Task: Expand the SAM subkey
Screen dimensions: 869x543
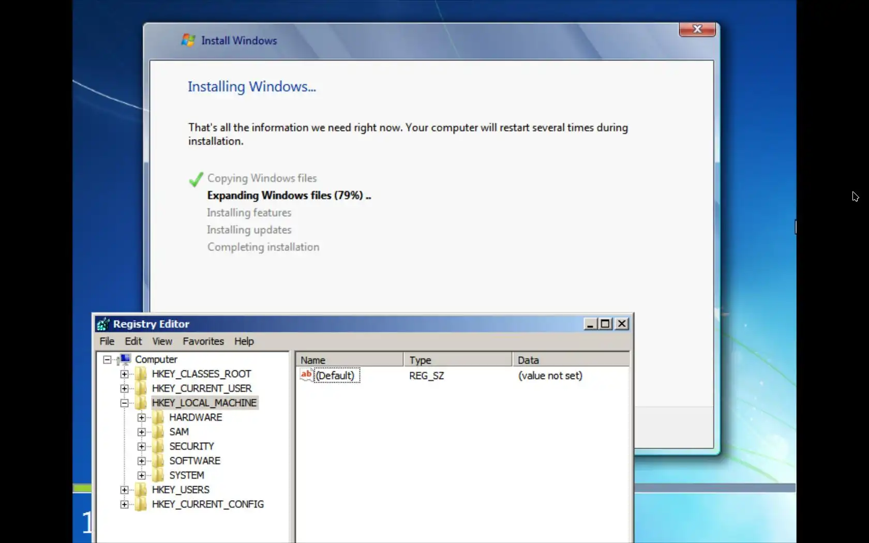Action: pyautogui.click(x=141, y=432)
